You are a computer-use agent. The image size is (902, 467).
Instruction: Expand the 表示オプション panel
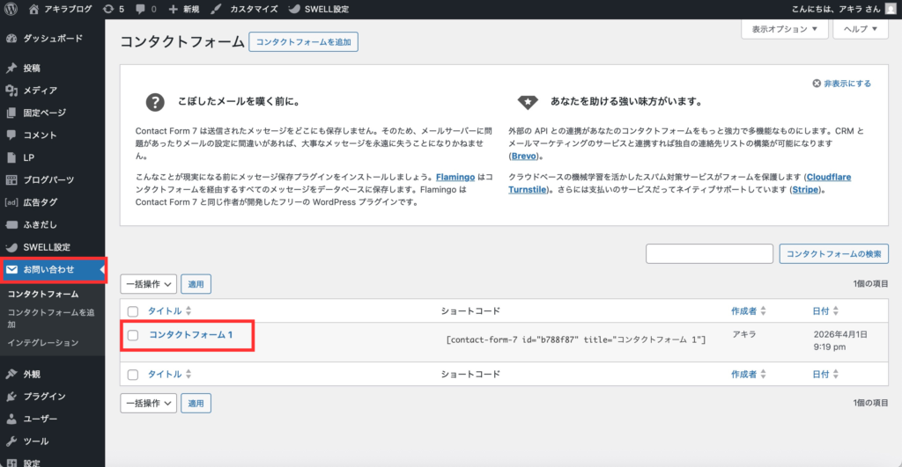pos(785,29)
